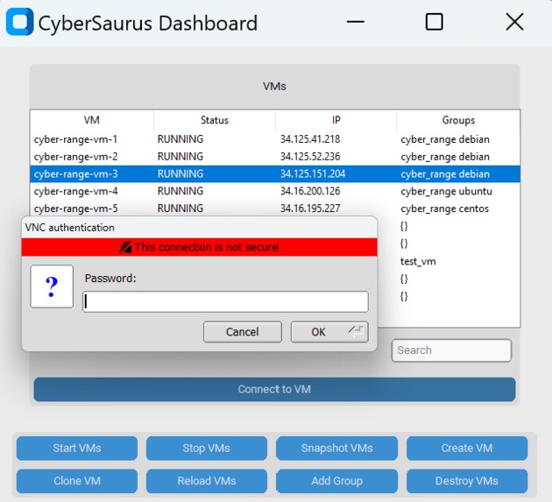
Task: Click the Connect to VM button
Action: coord(274,389)
